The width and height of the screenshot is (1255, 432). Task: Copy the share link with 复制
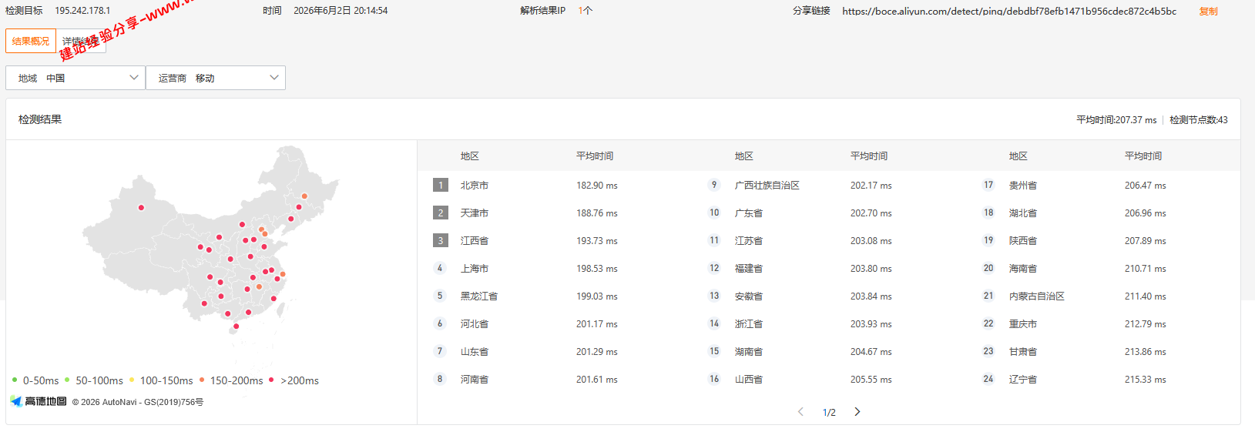[1208, 11]
